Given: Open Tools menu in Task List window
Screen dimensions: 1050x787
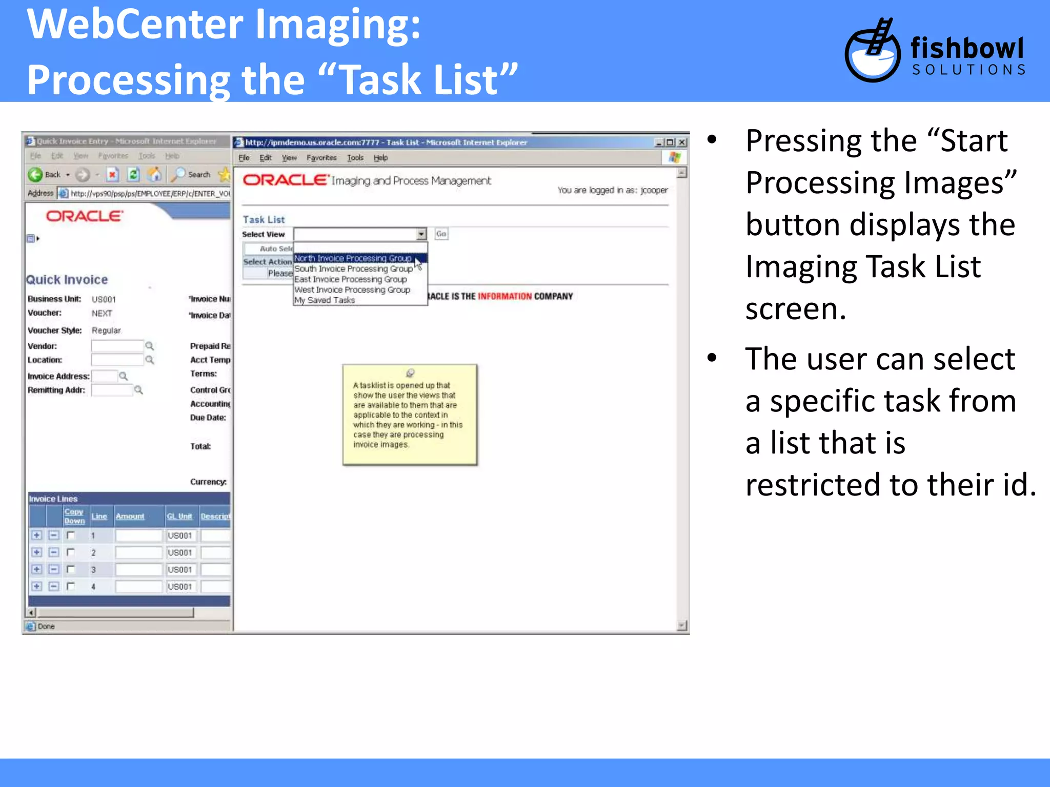Looking at the screenshot, I should click(x=355, y=158).
